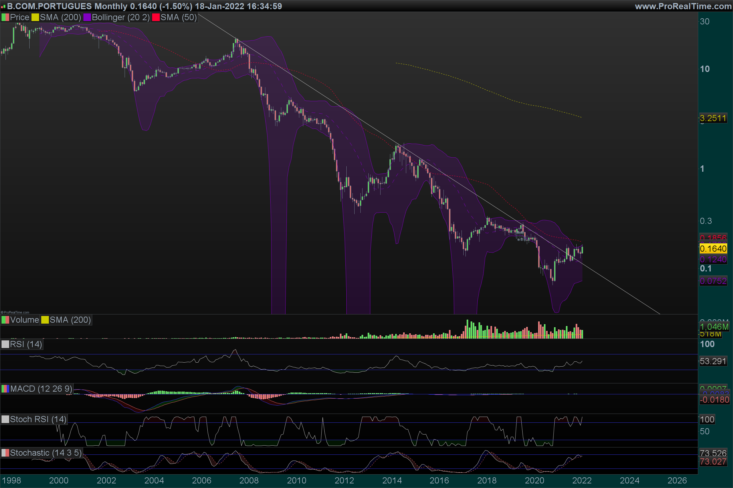
Task: Open the SMA (50) indicator label
Action: point(178,17)
